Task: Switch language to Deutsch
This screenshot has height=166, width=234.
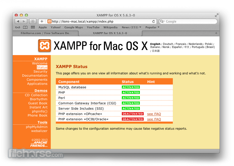Action: tap(168, 44)
